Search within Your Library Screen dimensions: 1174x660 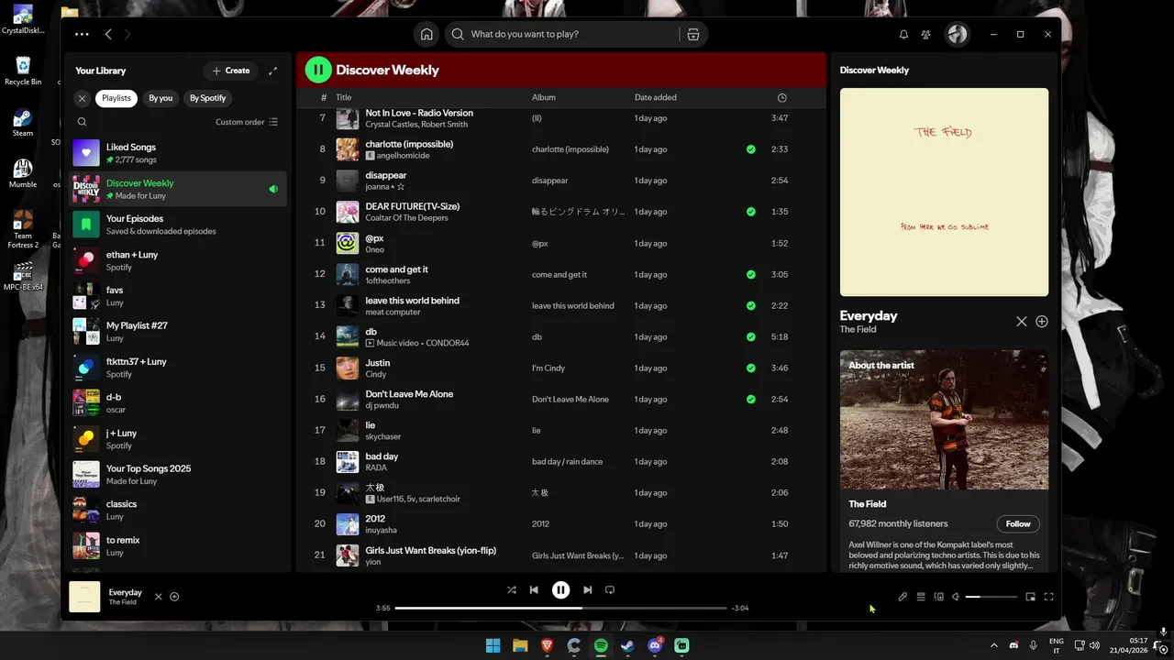tap(82, 122)
